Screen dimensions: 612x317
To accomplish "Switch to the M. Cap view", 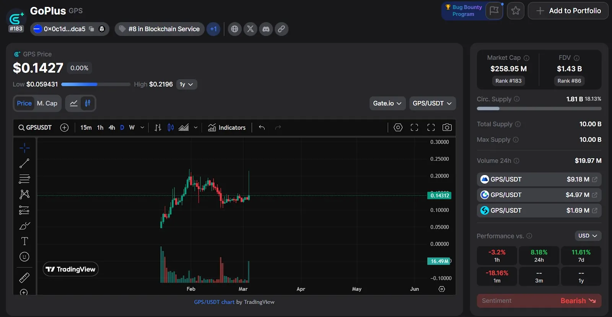I will [x=47, y=104].
